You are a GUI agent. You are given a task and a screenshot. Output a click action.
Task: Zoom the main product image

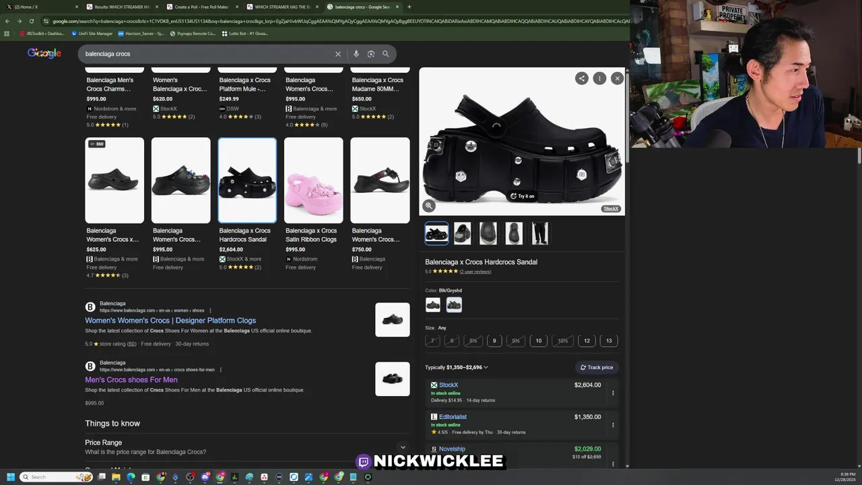tap(429, 206)
